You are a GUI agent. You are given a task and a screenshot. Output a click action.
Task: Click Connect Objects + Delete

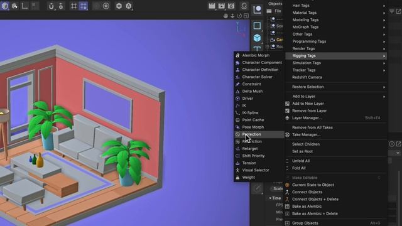tap(336, 199)
